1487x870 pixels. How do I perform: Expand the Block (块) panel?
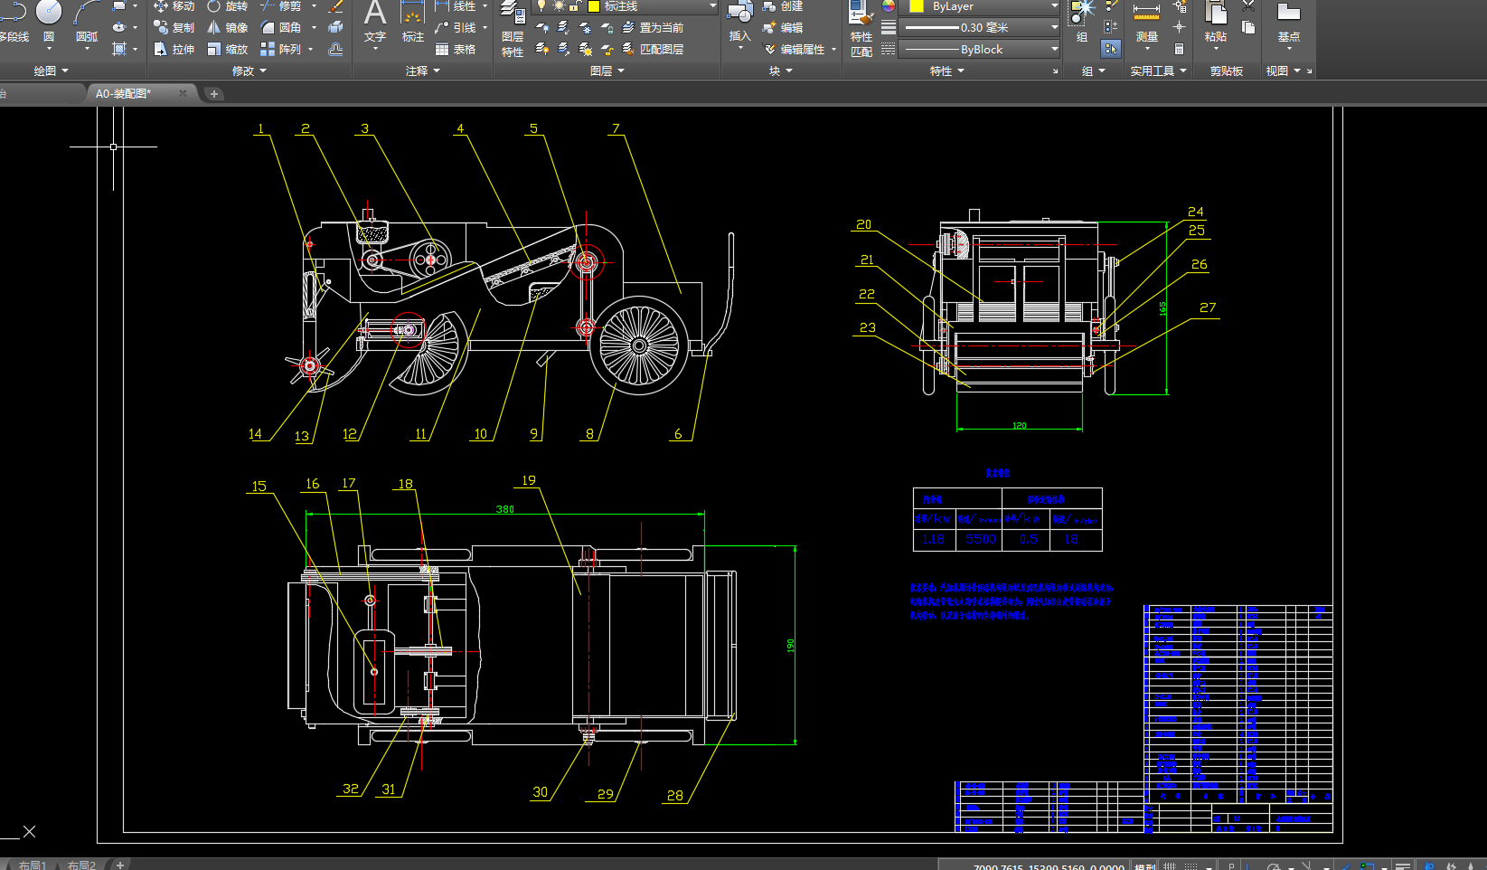(x=781, y=71)
